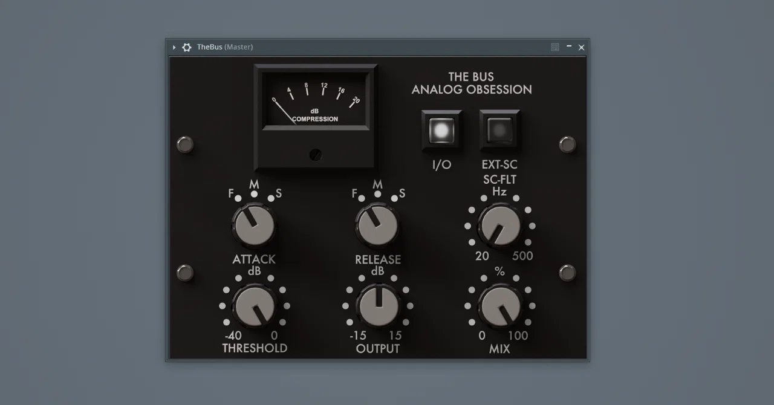Image resolution: width=774 pixels, height=405 pixels.
Task: Click the THRESHOLD dB knob
Action: (x=254, y=306)
